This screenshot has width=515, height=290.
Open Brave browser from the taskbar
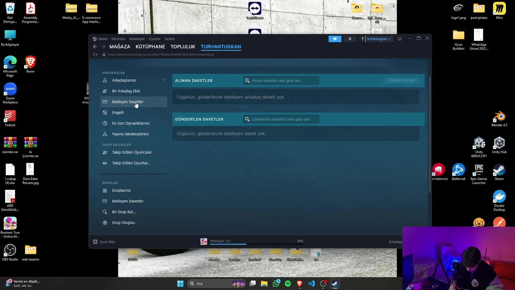299,284
